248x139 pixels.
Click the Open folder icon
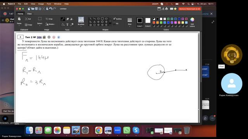(33, 8)
